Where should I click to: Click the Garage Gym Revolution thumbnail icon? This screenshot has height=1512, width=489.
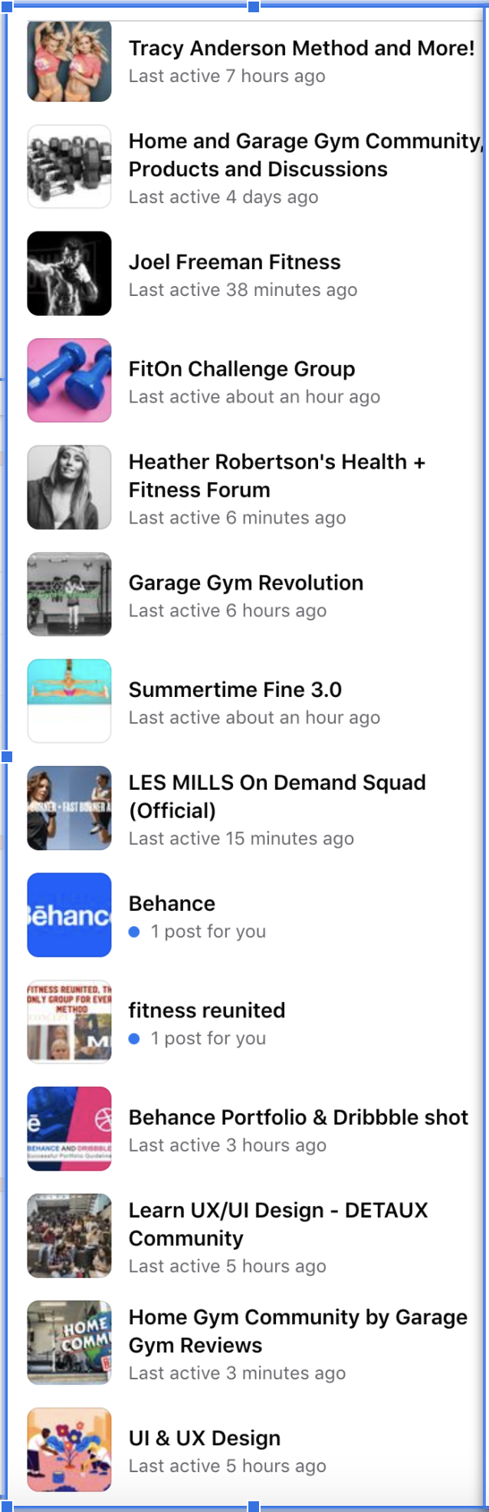(x=69, y=593)
